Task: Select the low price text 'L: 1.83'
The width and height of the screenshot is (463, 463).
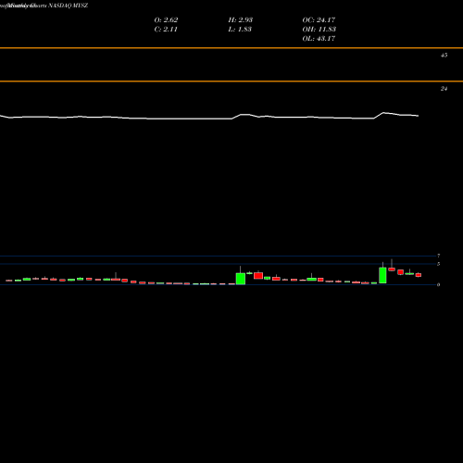Action: 240,30
